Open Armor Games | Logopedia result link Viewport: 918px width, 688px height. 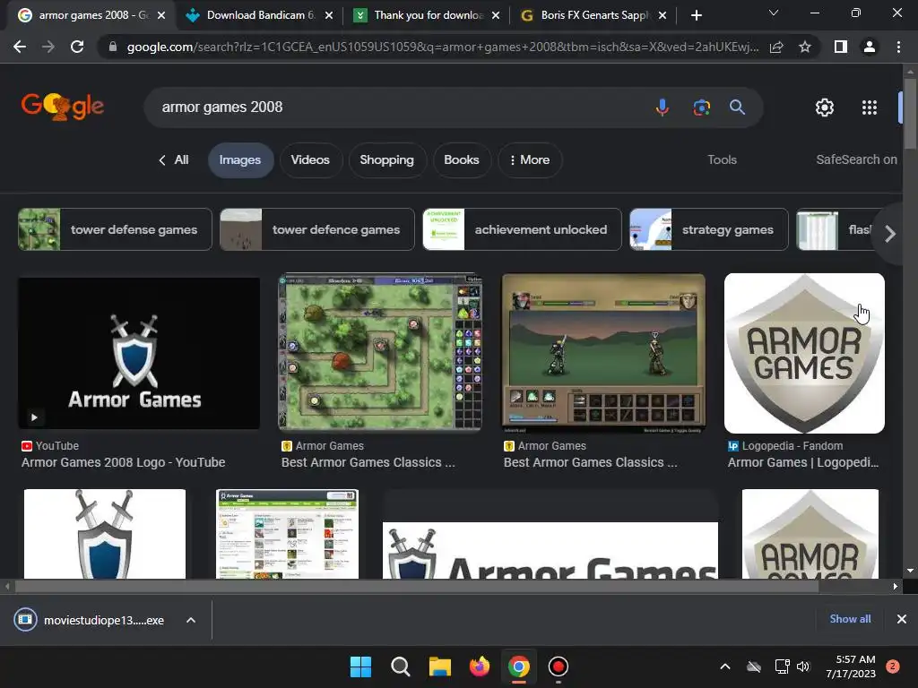tap(803, 462)
